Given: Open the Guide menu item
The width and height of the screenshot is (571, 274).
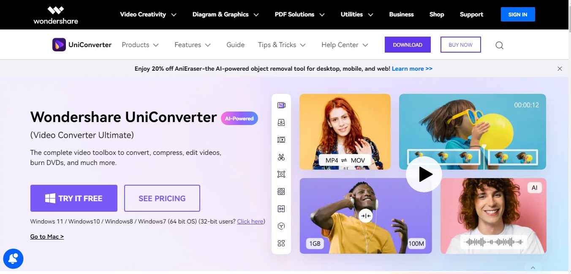Looking at the screenshot, I should [235, 45].
